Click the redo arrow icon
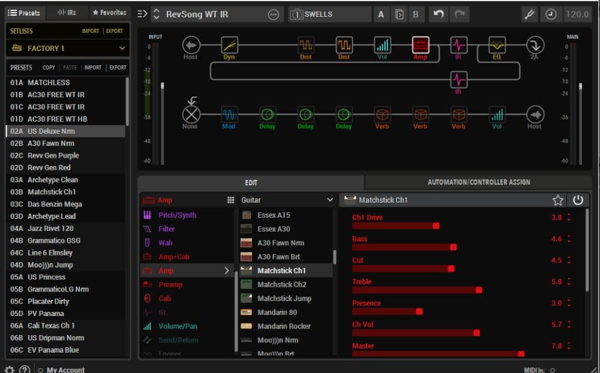 tap(459, 14)
